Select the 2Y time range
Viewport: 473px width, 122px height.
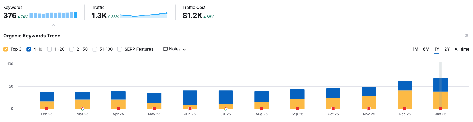(x=447, y=49)
